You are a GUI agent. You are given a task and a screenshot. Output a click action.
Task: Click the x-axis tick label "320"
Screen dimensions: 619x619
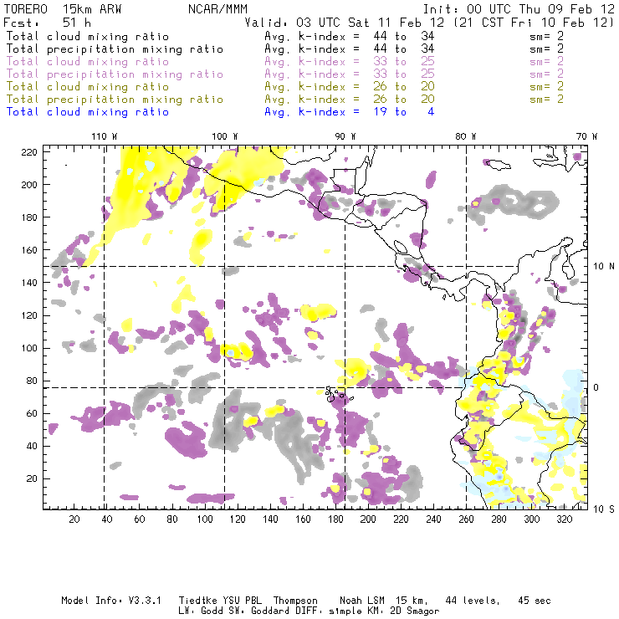(x=564, y=519)
